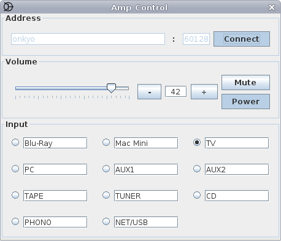281x241 pixels.
Task: Open the window menu icon in title bar
Action: click(9, 7)
